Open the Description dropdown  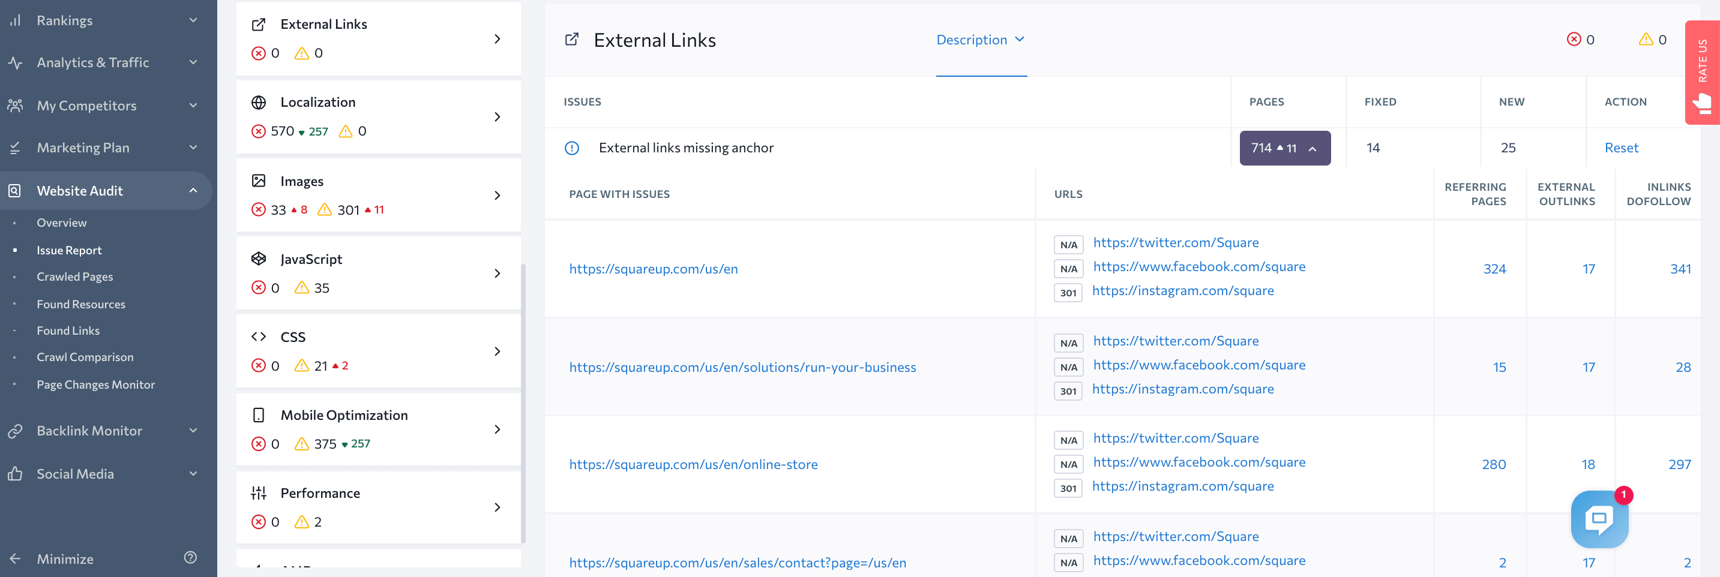[x=980, y=40]
